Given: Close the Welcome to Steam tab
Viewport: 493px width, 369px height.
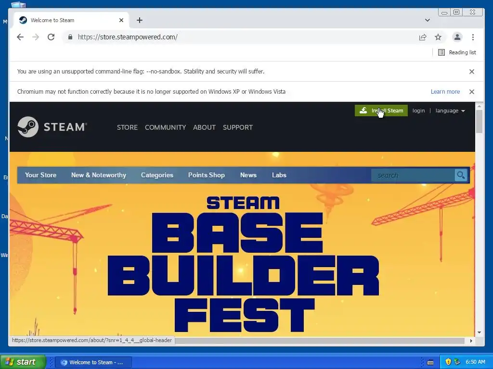Looking at the screenshot, I should 121,20.
